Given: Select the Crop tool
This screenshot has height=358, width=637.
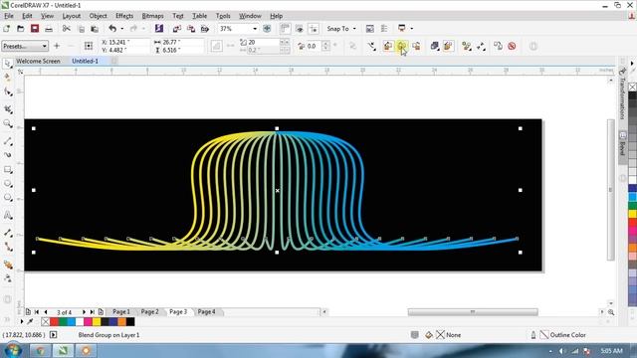Looking at the screenshot, I should pos(8,109).
